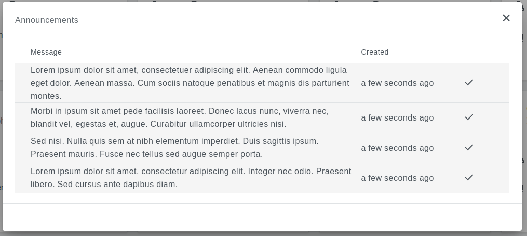The height and width of the screenshot is (236, 527).
Task: Click the dimmed backdrop outside the dialog
Action: 524,233
